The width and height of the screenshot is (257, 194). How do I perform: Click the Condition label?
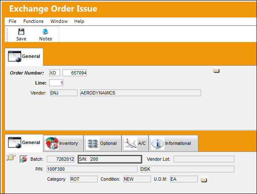click(x=110, y=179)
